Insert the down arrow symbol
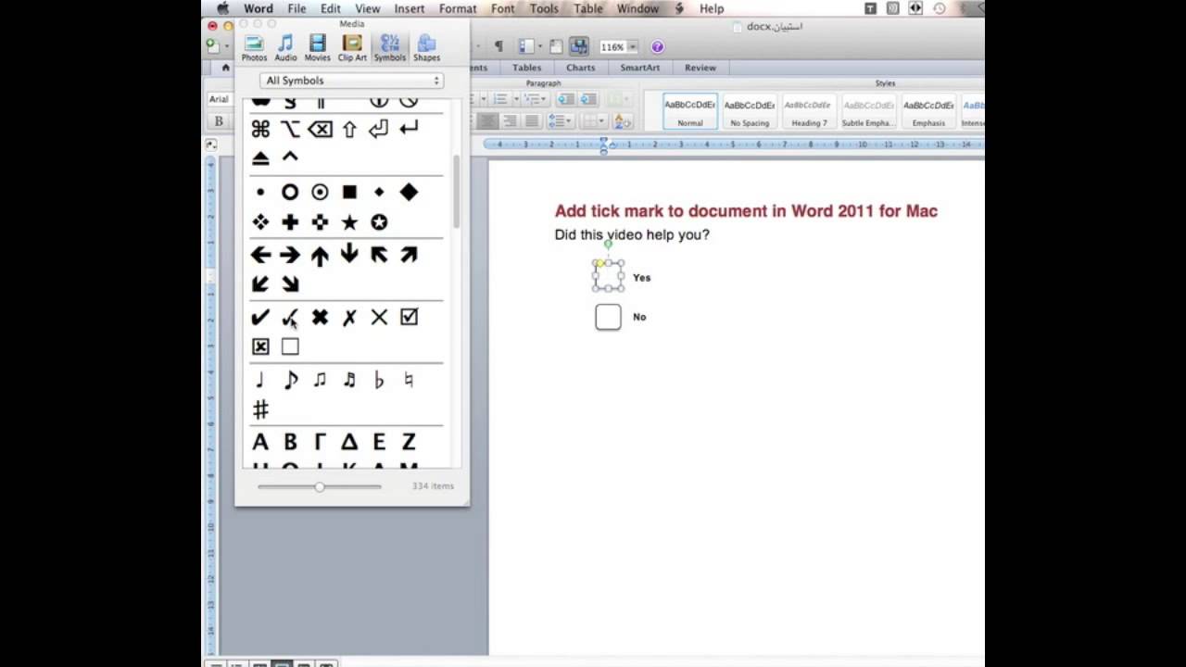 349,254
